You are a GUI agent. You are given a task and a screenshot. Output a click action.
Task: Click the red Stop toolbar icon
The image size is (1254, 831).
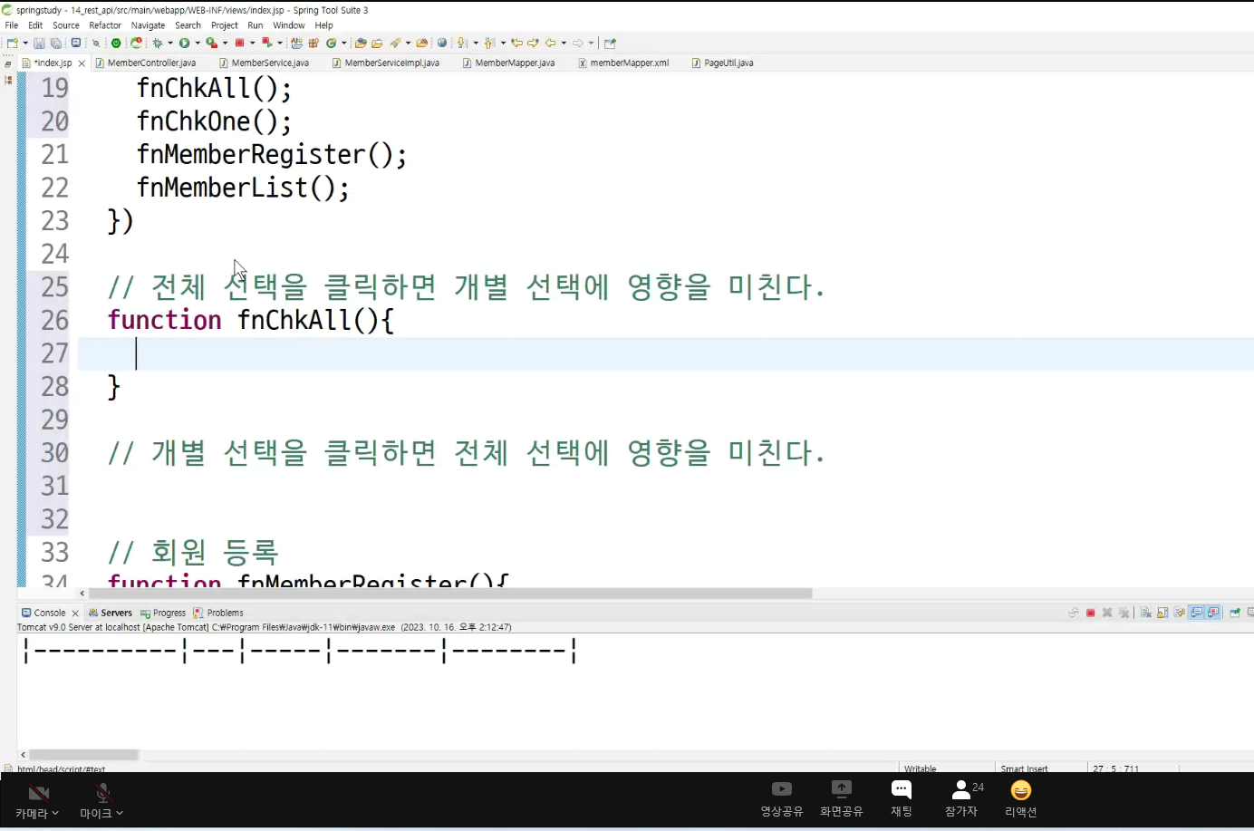[239, 43]
